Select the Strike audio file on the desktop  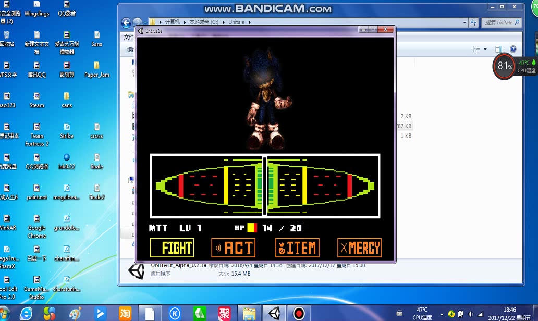click(67, 131)
